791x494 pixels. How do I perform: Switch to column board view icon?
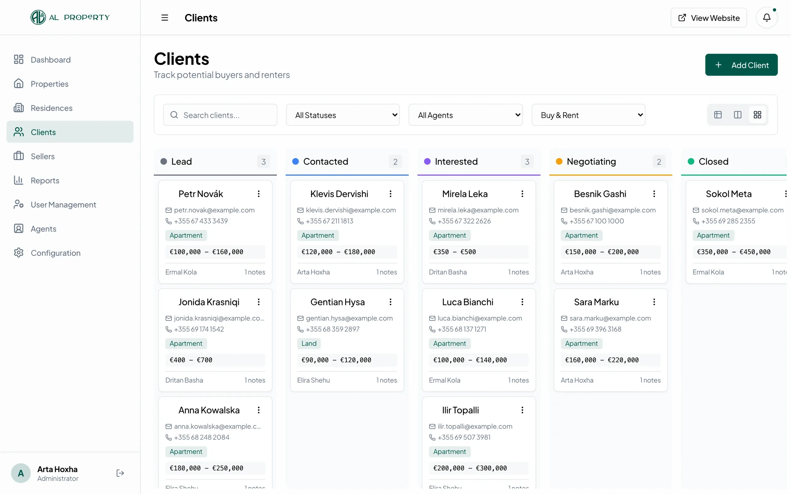pyautogui.click(x=738, y=115)
